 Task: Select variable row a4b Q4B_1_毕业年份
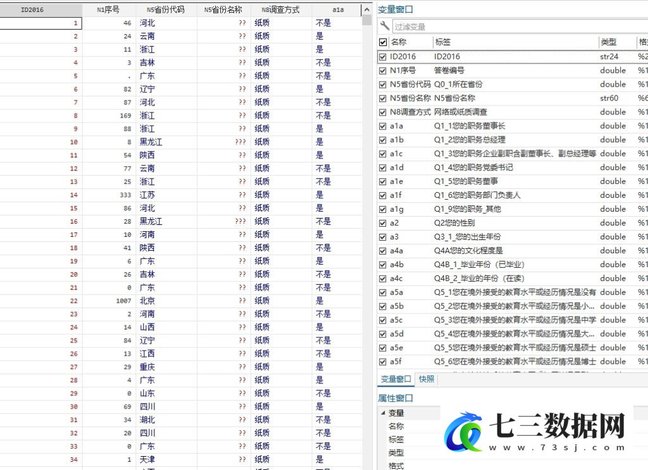pos(513,265)
